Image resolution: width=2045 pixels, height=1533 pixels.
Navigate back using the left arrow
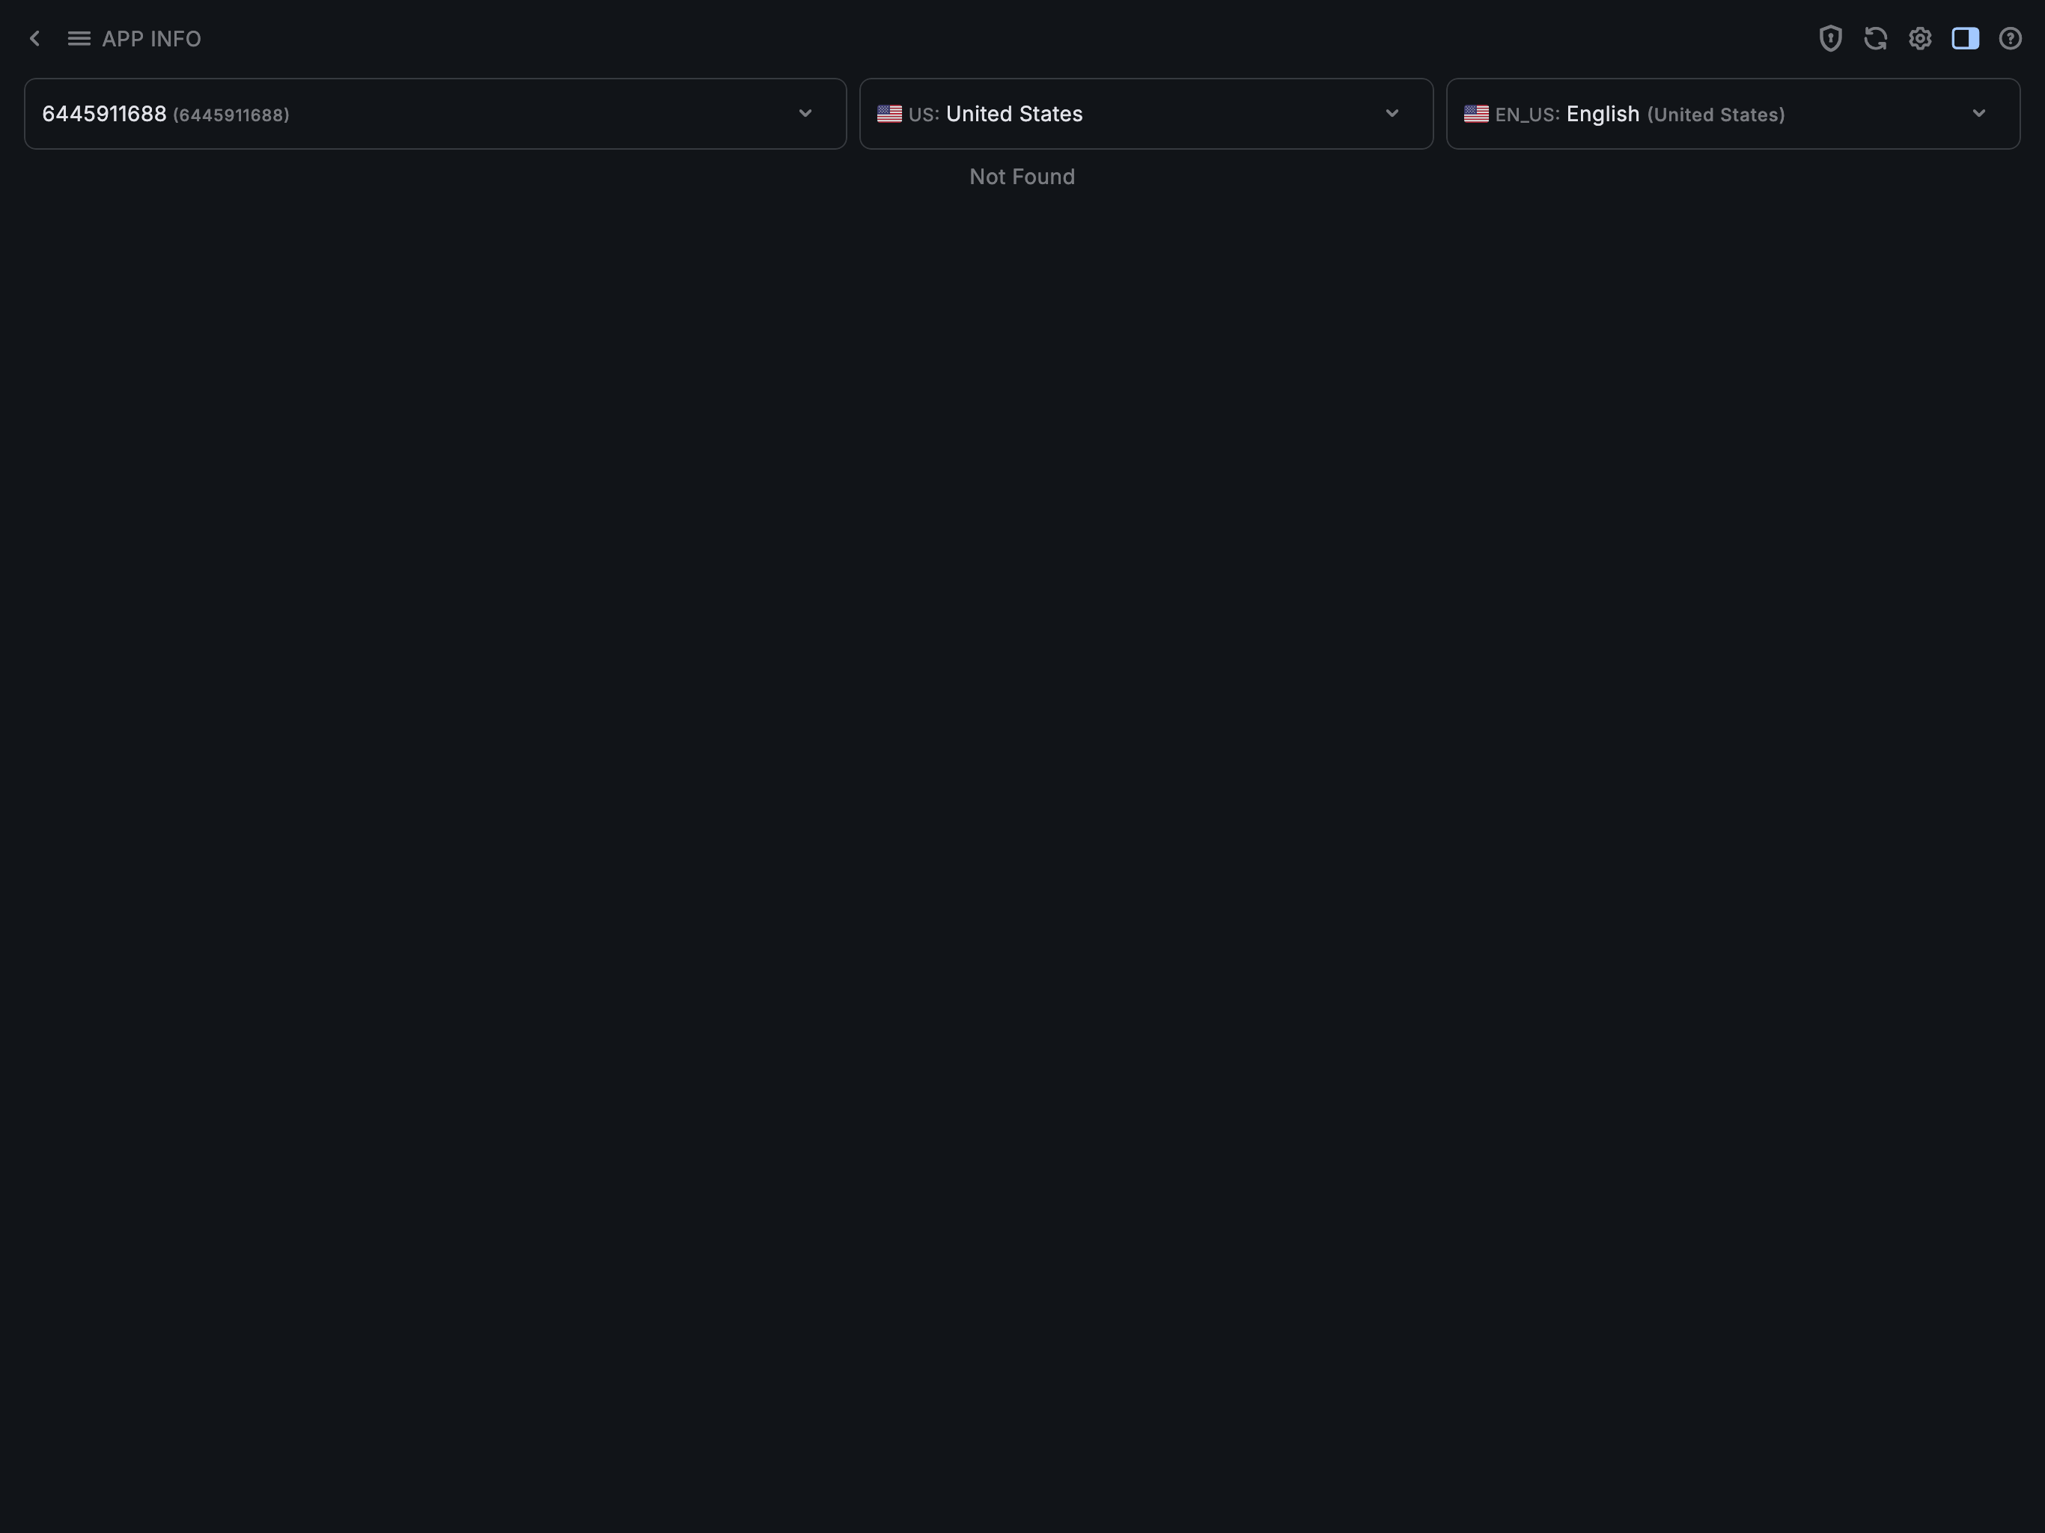tap(34, 38)
